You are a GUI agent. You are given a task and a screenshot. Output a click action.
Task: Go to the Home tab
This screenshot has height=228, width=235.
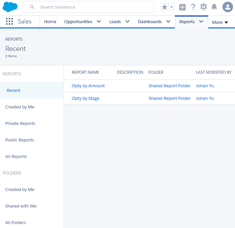tap(50, 22)
